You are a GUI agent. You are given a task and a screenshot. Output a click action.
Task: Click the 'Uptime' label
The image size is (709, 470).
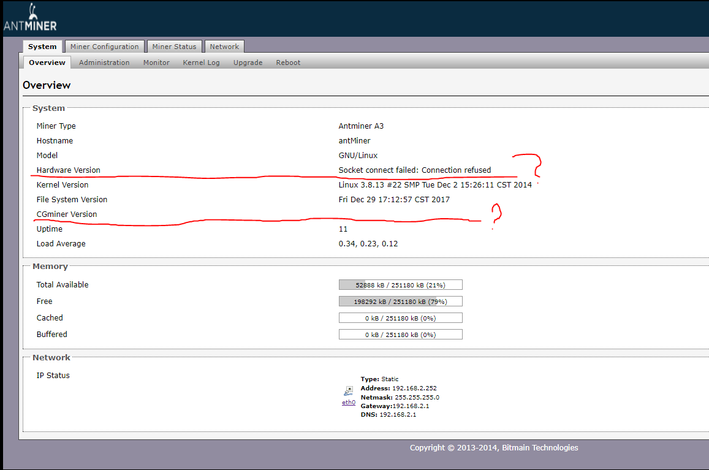(x=49, y=229)
